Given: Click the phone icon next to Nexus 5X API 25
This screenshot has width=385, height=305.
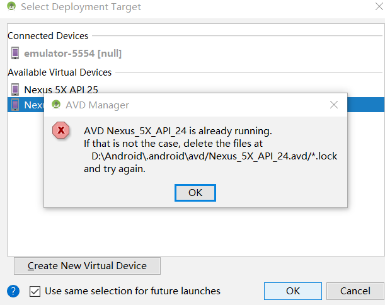Looking at the screenshot, I should pyautogui.click(x=15, y=89).
